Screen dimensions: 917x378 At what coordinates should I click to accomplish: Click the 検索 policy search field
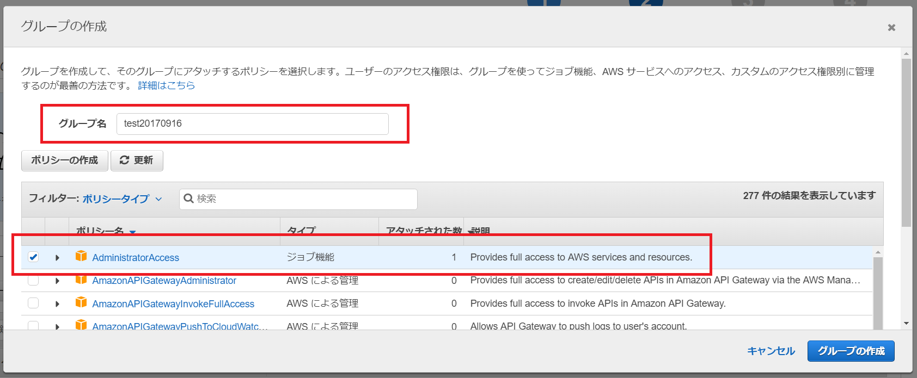298,199
